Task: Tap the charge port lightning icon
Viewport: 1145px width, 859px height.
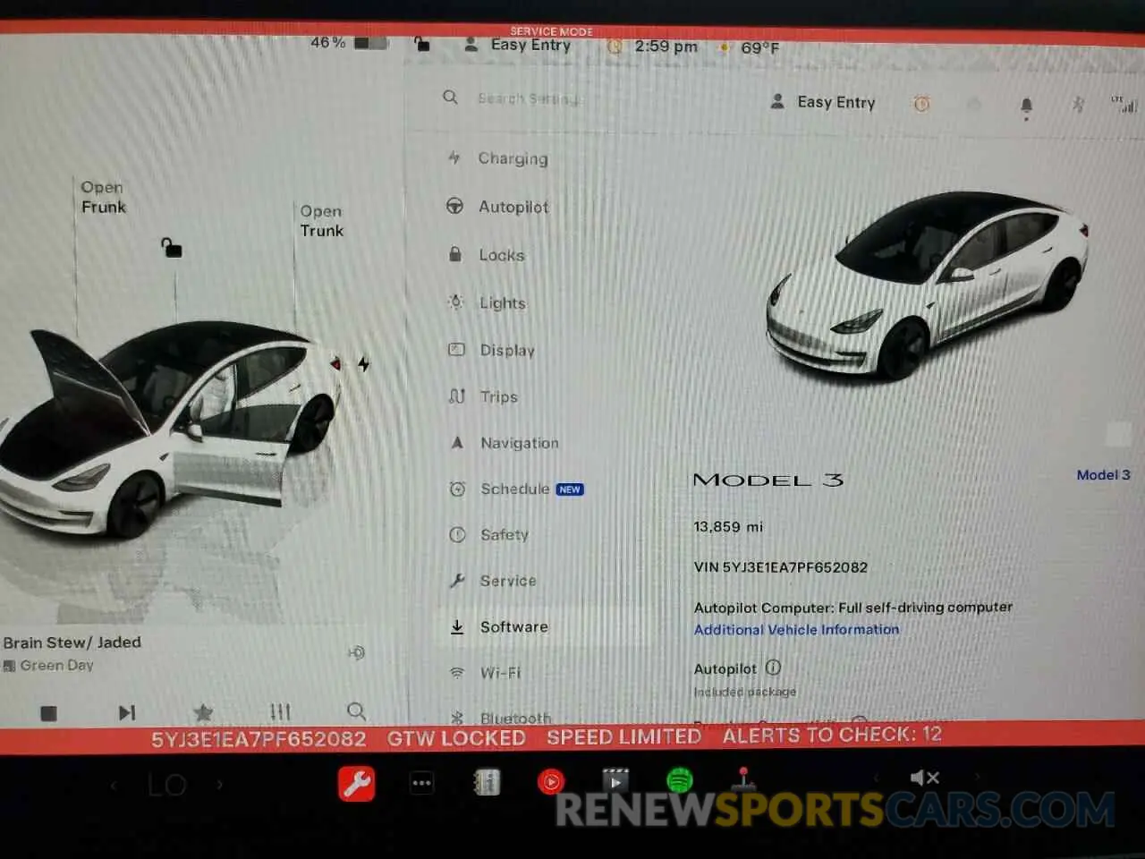Action: (363, 363)
